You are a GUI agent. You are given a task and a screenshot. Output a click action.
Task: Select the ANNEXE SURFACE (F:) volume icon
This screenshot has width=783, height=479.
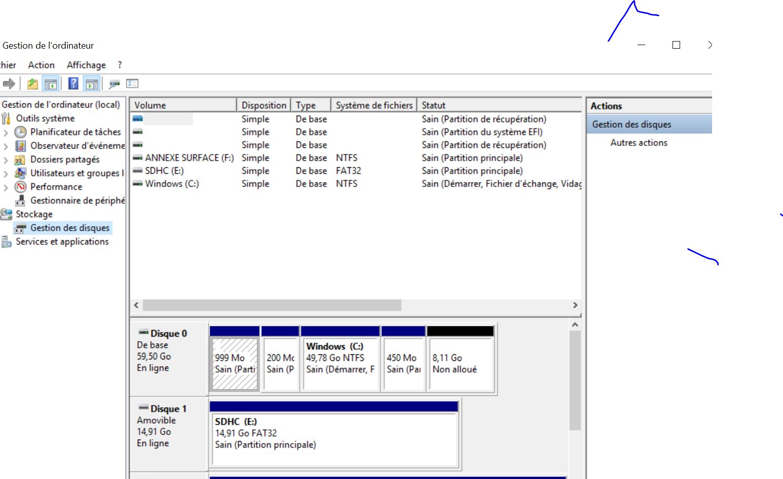coord(137,158)
